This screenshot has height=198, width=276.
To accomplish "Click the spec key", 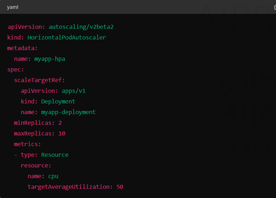I will point(15,70).
